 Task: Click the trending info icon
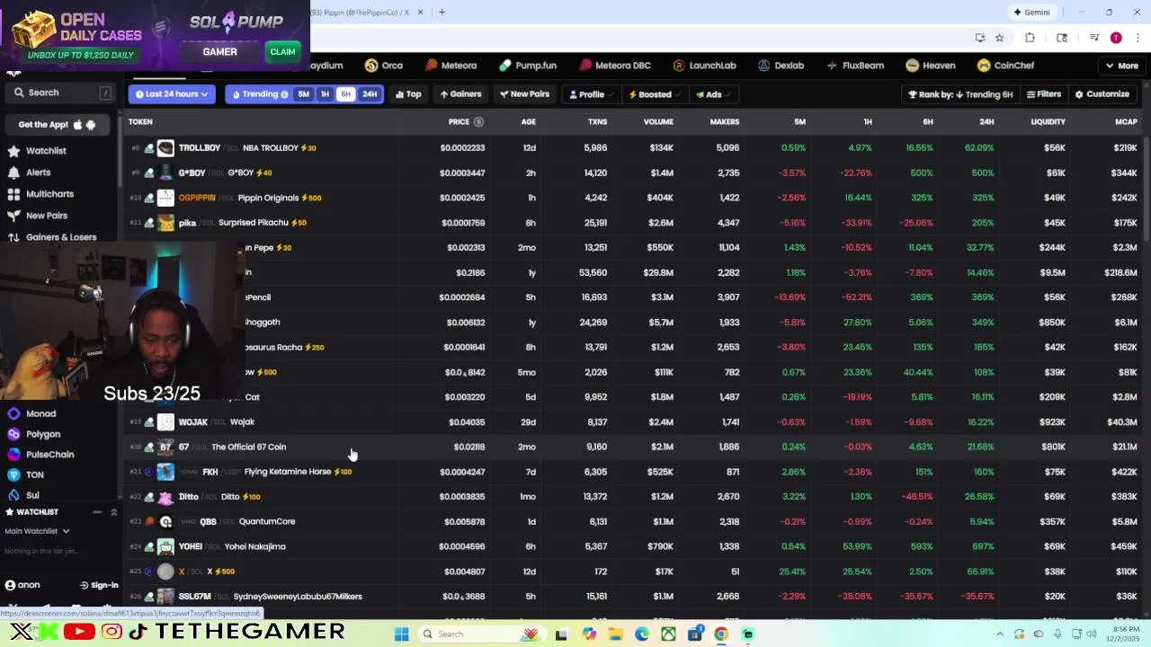pyautogui.click(x=284, y=94)
